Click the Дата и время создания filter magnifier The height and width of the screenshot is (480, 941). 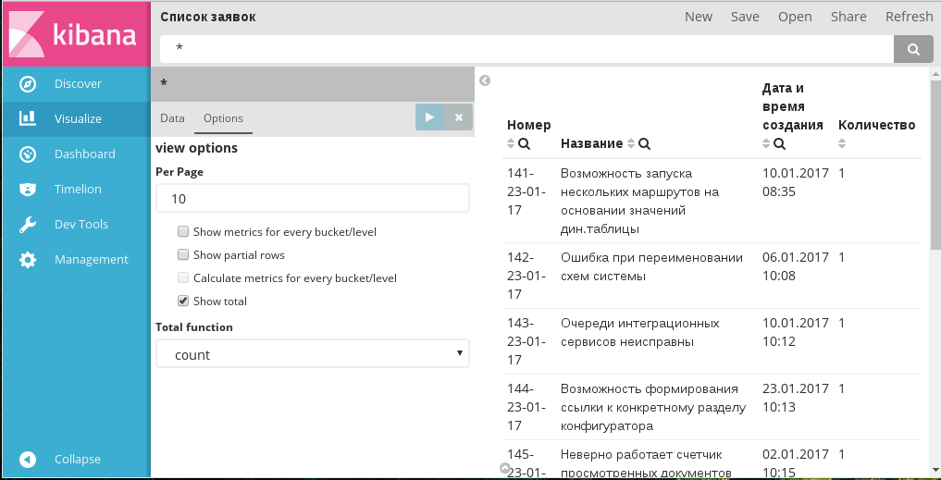click(780, 144)
